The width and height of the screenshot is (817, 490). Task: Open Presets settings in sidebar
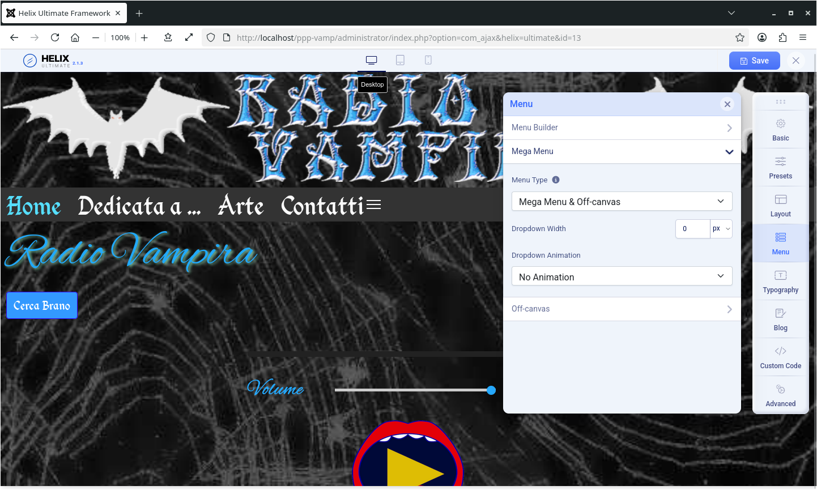(x=781, y=168)
